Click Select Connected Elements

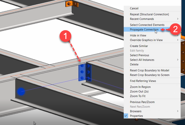pyautogui.click(x=147, y=25)
